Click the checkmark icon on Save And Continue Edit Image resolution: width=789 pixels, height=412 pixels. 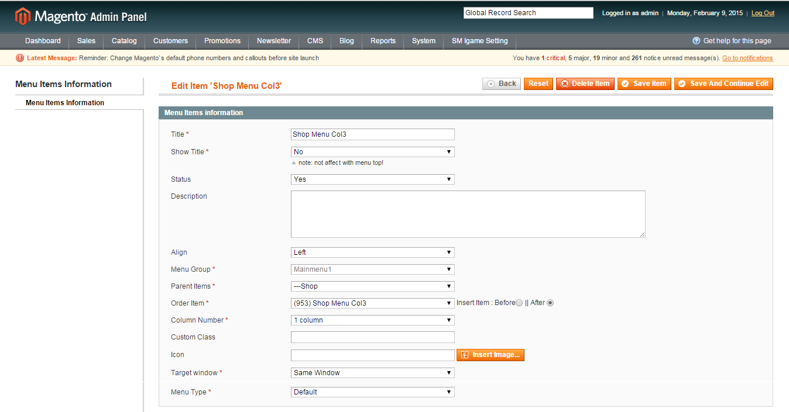tap(682, 84)
